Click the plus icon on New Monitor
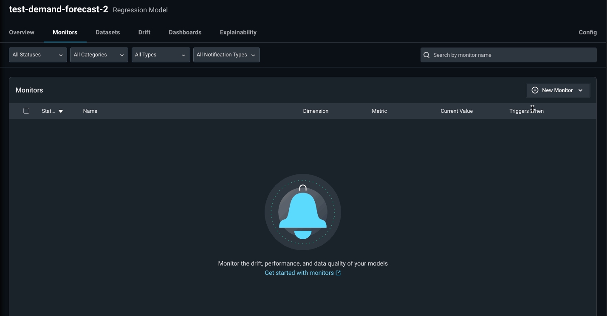This screenshot has height=316, width=607. (x=535, y=90)
